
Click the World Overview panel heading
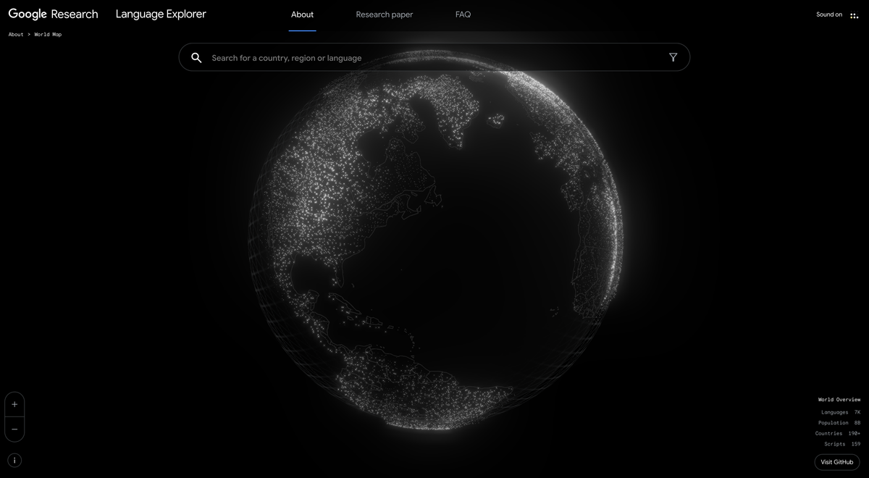[839, 399]
